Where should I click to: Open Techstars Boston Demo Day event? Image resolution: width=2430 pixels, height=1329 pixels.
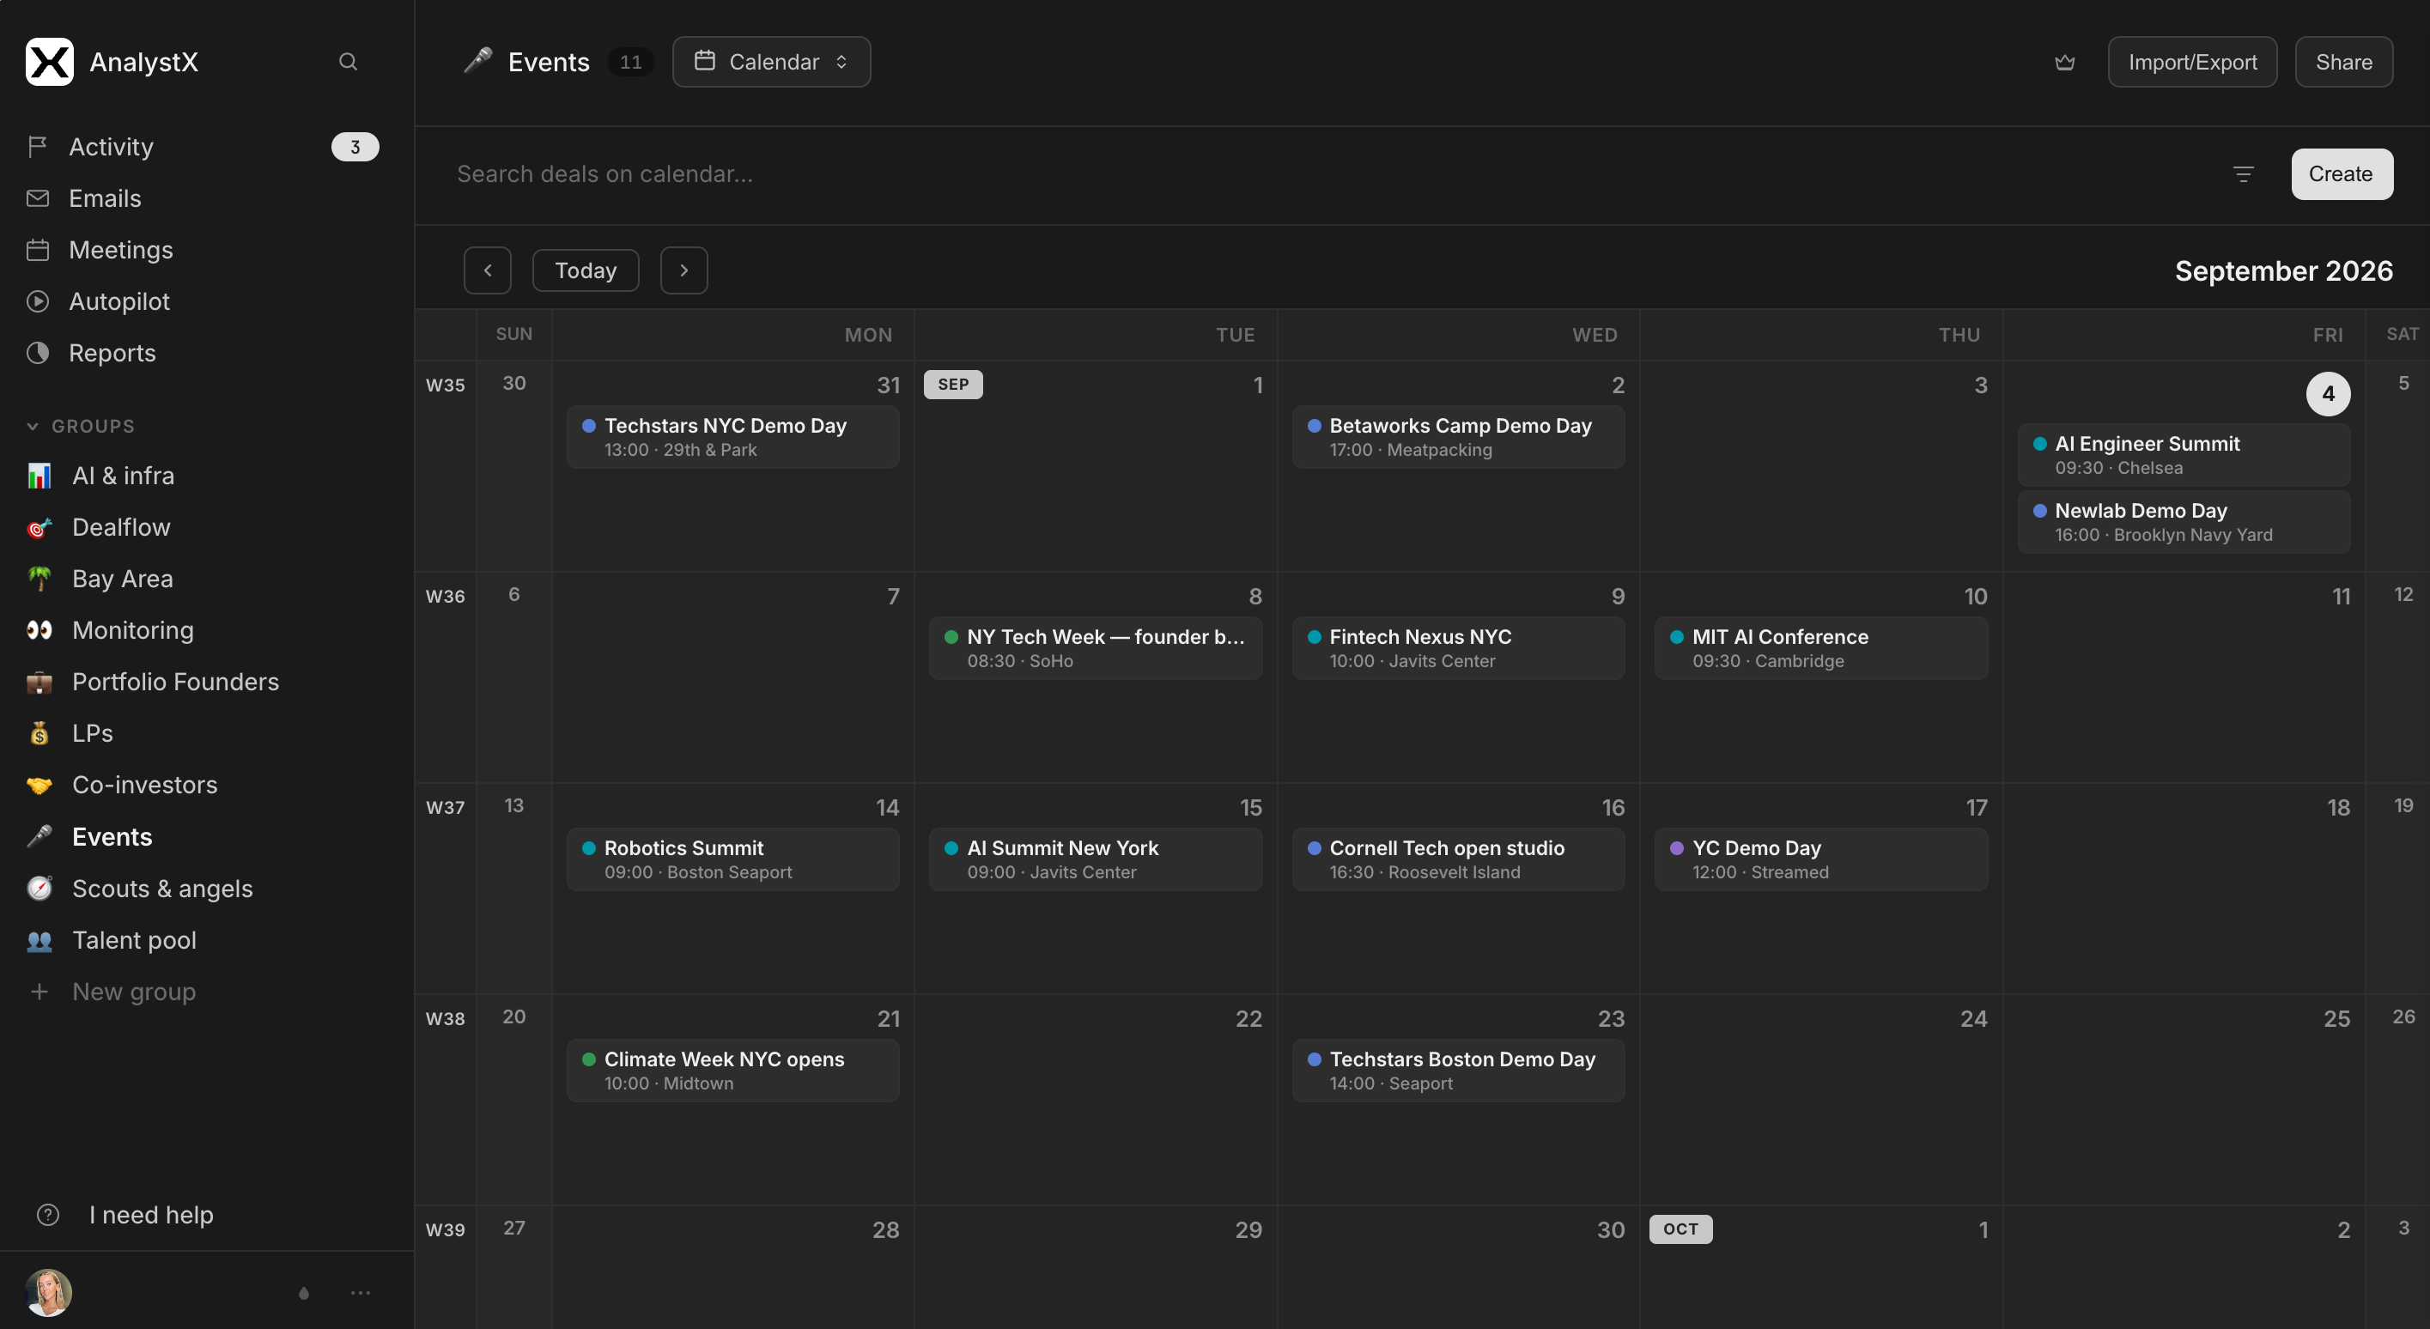(x=1458, y=1071)
